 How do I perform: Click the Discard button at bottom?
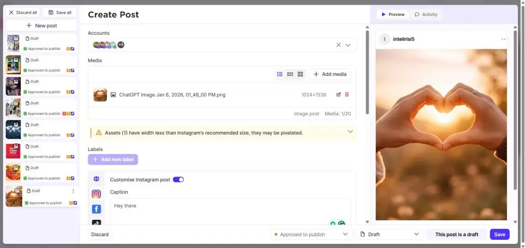point(100,234)
